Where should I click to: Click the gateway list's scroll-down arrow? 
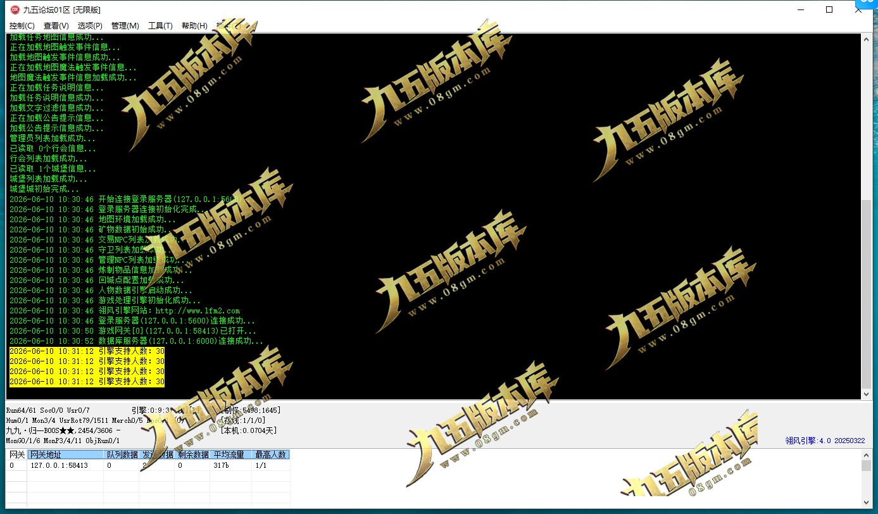click(x=867, y=502)
